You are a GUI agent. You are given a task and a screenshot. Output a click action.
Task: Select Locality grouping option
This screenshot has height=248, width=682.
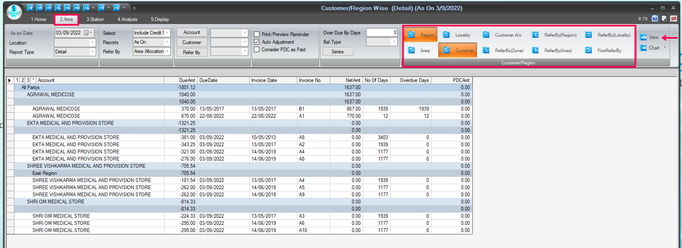click(457, 35)
